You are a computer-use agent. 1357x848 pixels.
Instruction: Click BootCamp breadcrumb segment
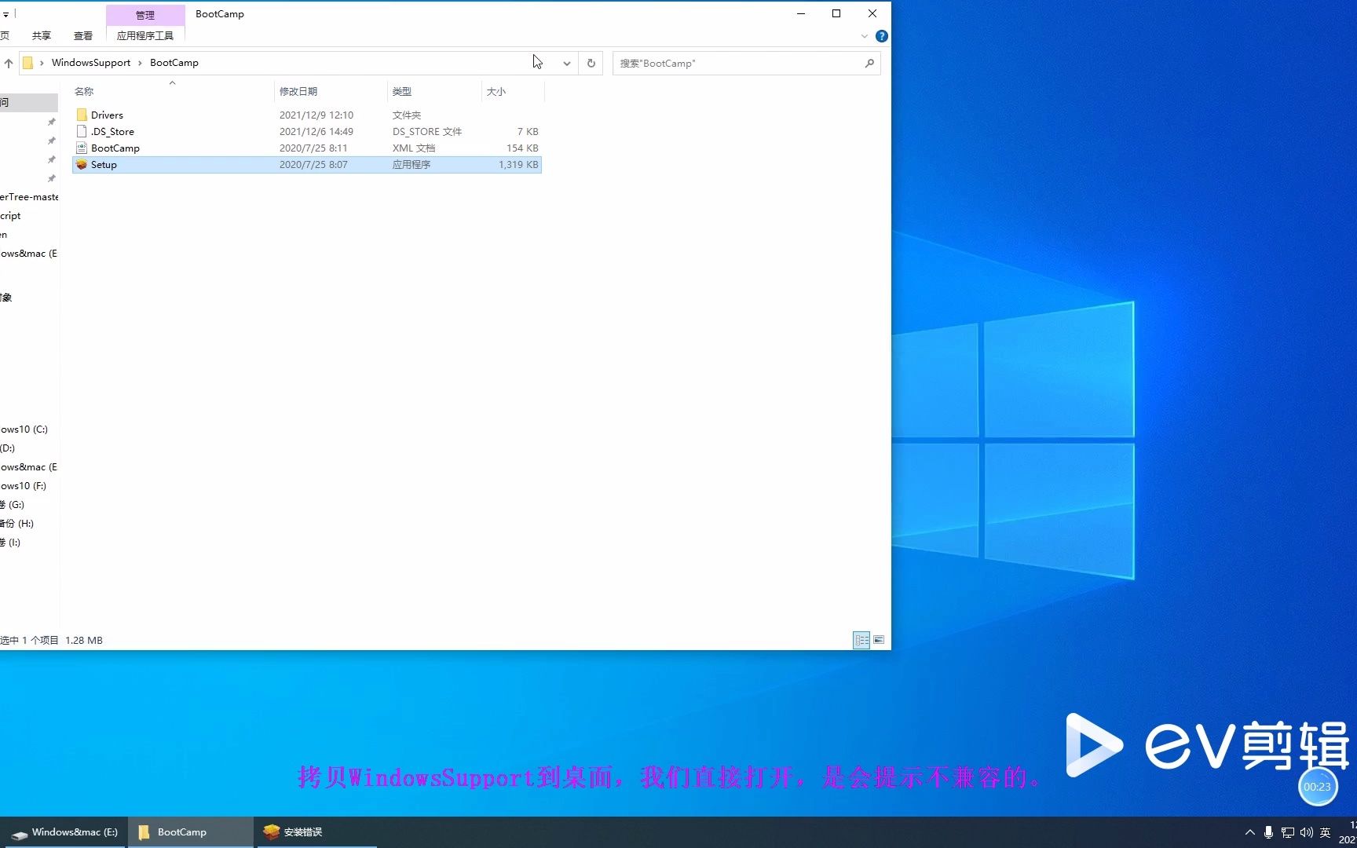174,63
